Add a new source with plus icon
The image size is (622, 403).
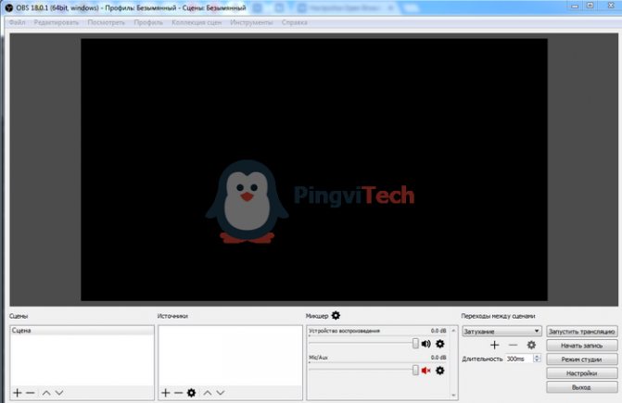[x=166, y=393]
